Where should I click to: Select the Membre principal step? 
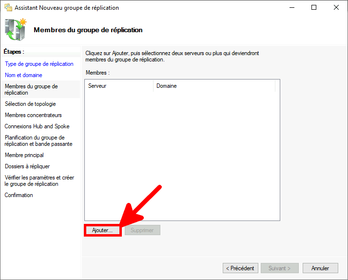click(24, 155)
